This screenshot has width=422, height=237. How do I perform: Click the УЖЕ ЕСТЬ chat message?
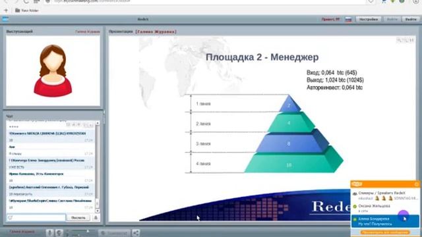click(16, 167)
